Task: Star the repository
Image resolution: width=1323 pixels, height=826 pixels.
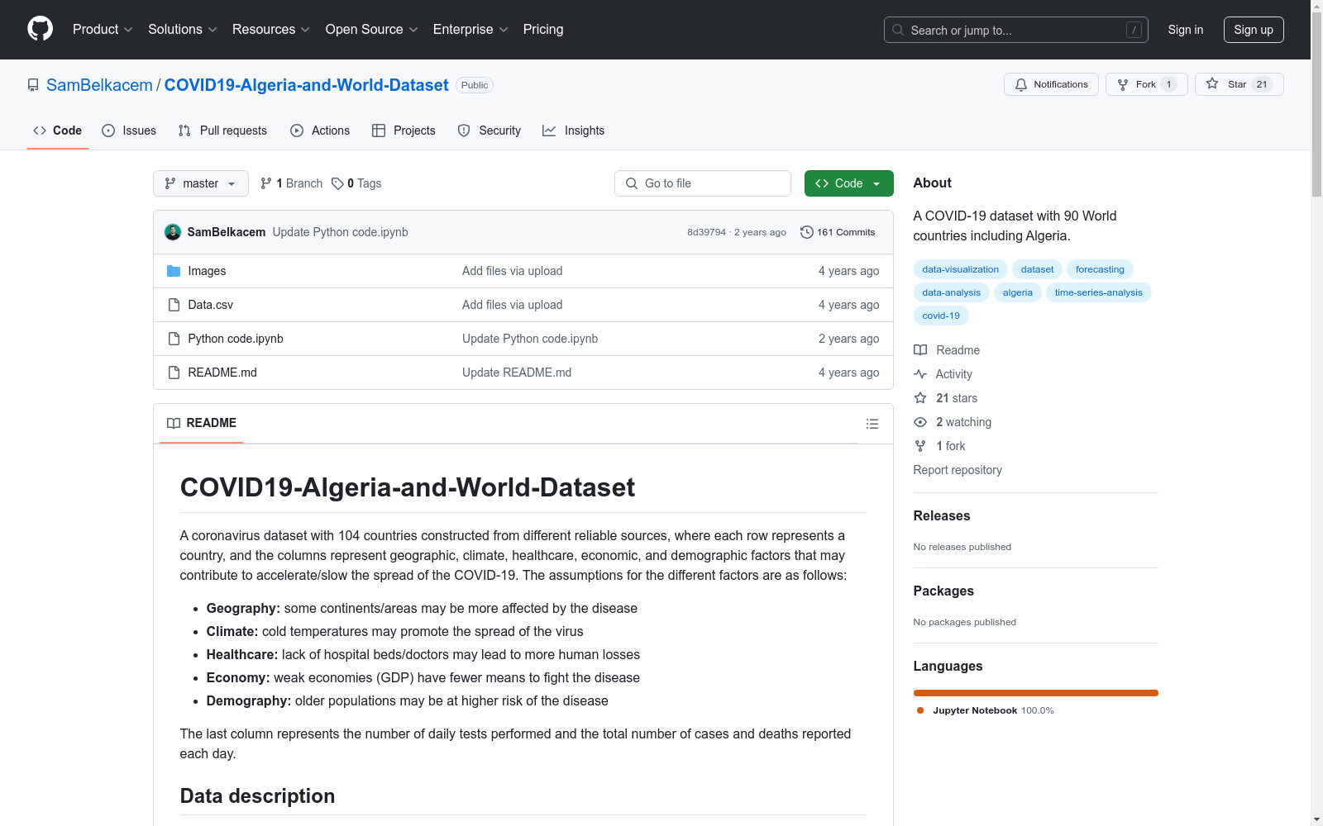Action: (x=1239, y=84)
